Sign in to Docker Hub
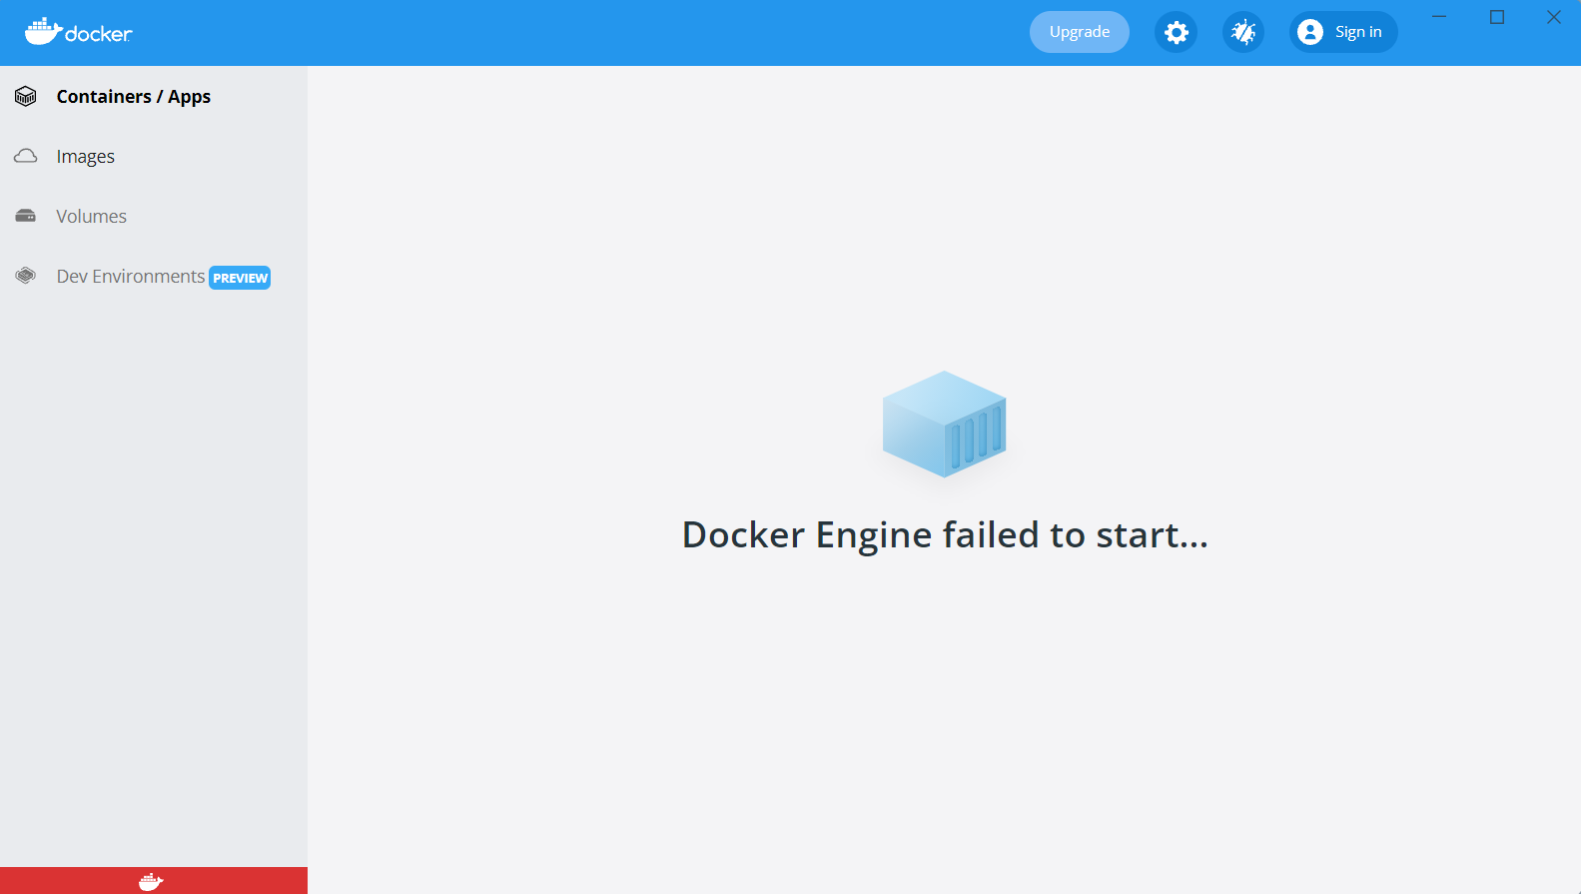This screenshot has width=1581, height=894. point(1342,31)
